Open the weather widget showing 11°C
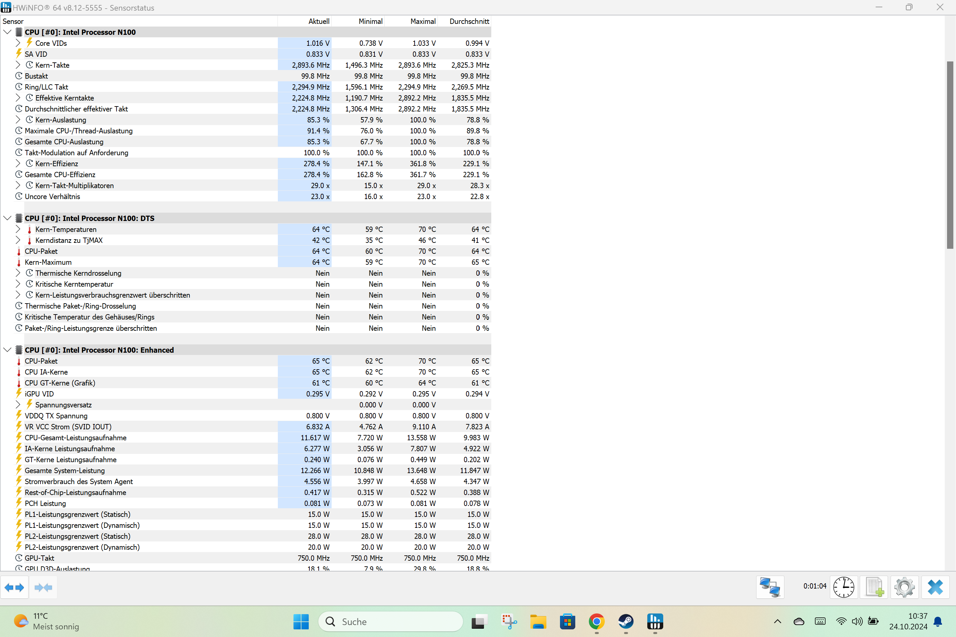 46,621
